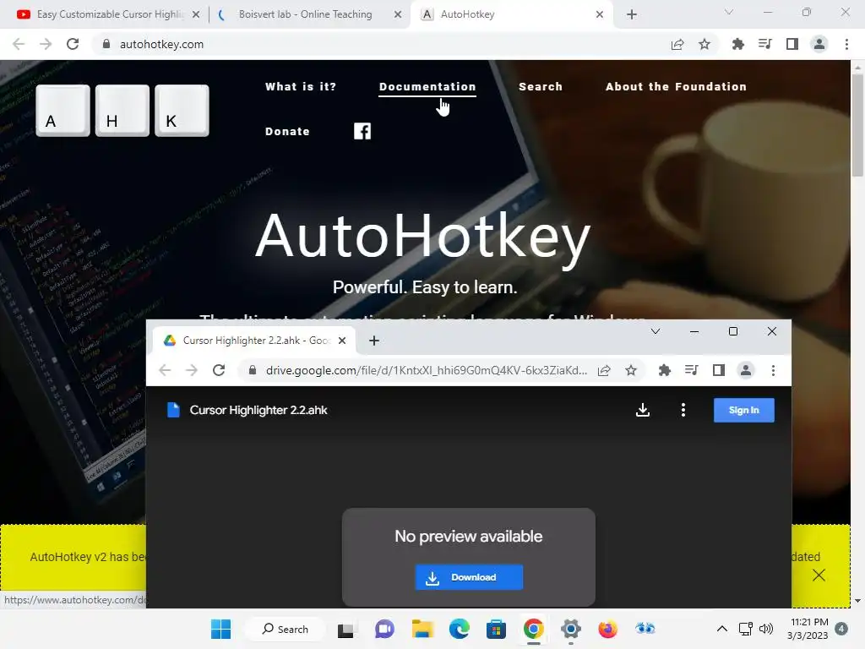Go forward in the Google Drive window
The width and height of the screenshot is (865, 649).
point(192,370)
